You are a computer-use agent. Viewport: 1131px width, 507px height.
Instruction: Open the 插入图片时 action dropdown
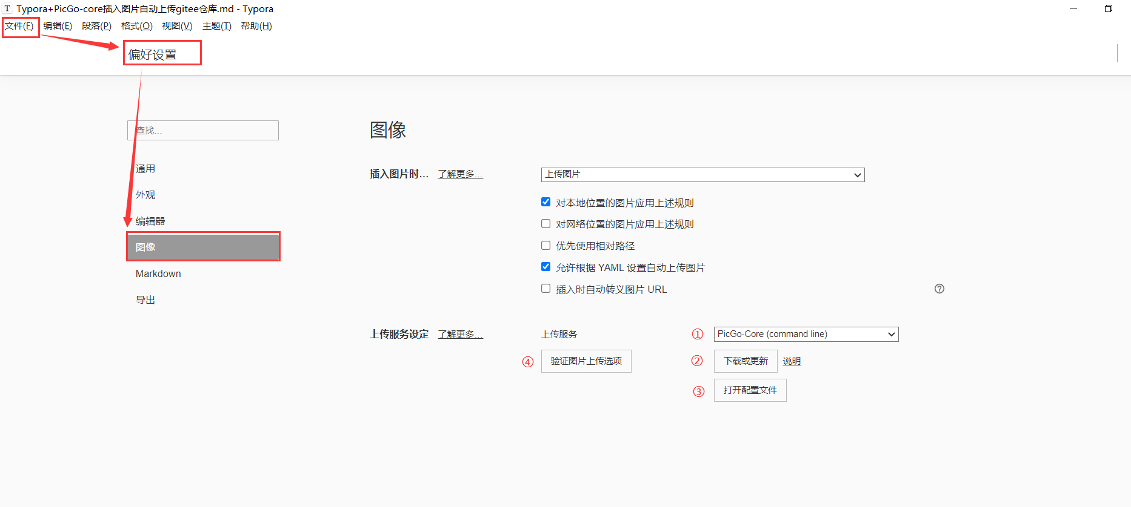point(702,175)
